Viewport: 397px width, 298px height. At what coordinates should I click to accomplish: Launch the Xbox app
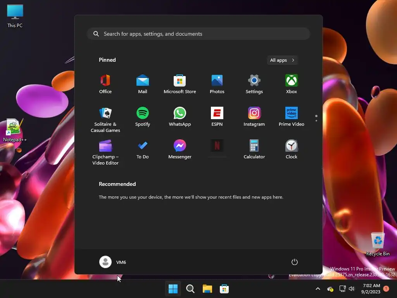(x=292, y=84)
